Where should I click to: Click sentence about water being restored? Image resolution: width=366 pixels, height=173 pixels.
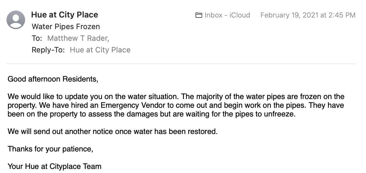point(113,131)
